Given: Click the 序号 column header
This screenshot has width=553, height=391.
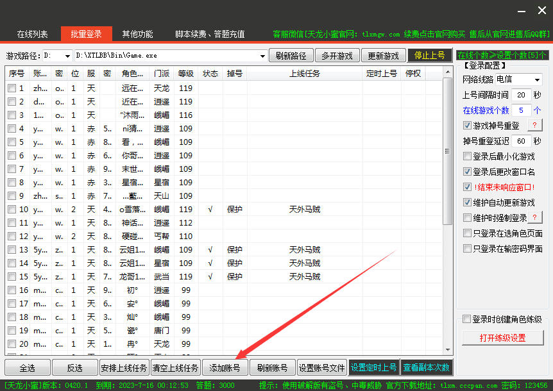Looking at the screenshot, I should (17, 74).
